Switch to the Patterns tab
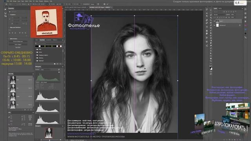The height and width of the screenshot is (141, 251). pyautogui.click(x=55, y=40)
